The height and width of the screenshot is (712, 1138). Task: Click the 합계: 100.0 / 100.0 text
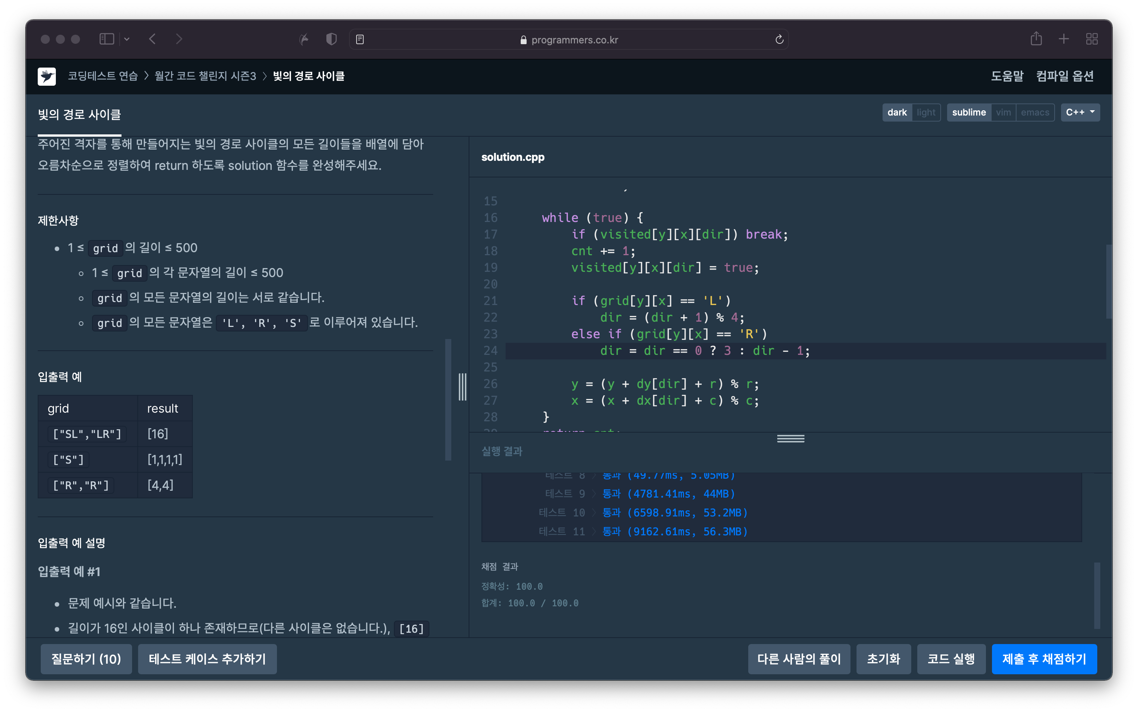529,603
